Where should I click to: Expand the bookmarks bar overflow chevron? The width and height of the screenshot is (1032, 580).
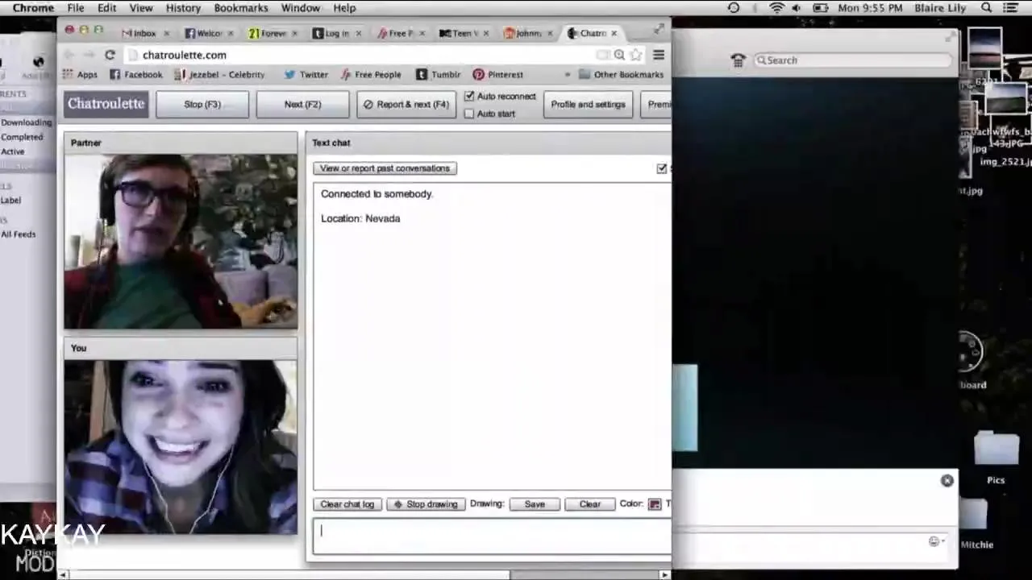567,74
